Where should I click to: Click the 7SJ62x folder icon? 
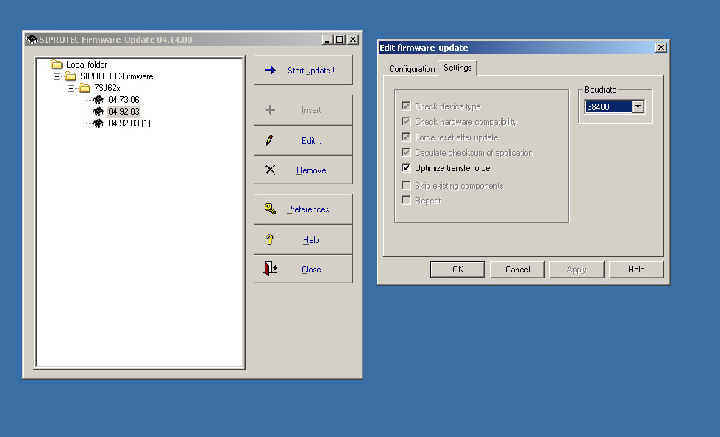[85, 88]
